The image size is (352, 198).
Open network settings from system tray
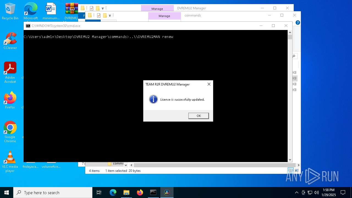[310, 193]
